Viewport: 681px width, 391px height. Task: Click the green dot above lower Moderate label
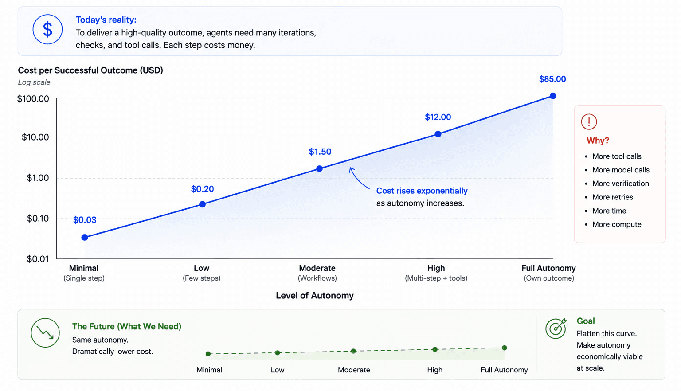click(x=353, y=351)
